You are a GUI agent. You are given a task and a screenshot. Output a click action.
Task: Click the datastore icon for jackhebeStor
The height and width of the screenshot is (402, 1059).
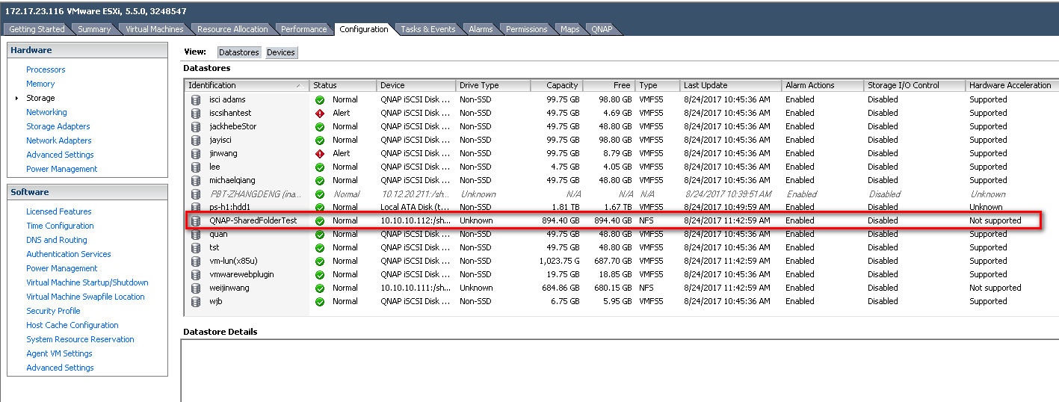196,126
